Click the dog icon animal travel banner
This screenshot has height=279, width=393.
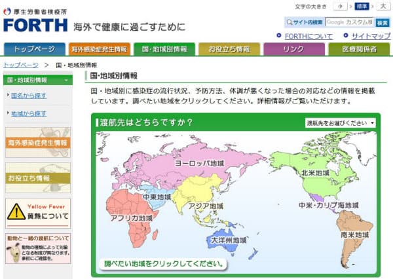tap(37, 248)
